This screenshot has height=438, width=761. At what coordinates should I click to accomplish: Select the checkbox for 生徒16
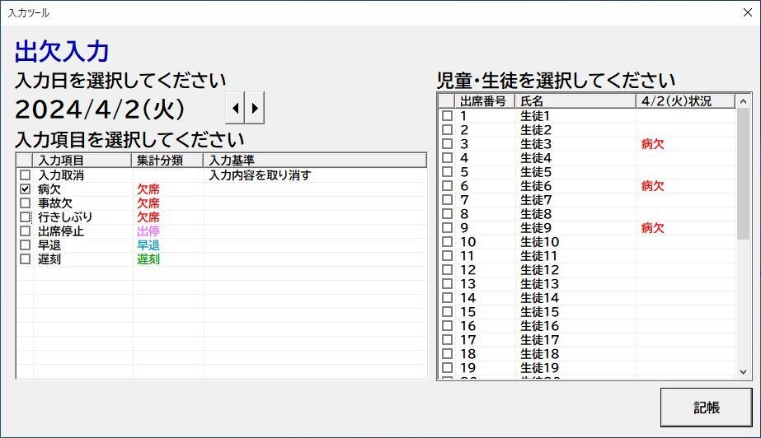(x=448, y=326)
